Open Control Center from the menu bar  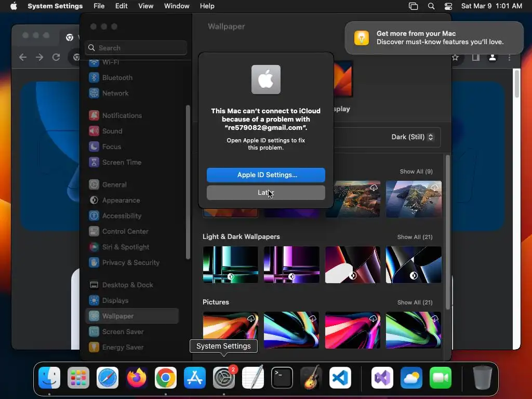(448, 6)
